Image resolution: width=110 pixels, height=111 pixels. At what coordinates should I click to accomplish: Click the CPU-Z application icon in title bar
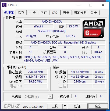point(4,5)
